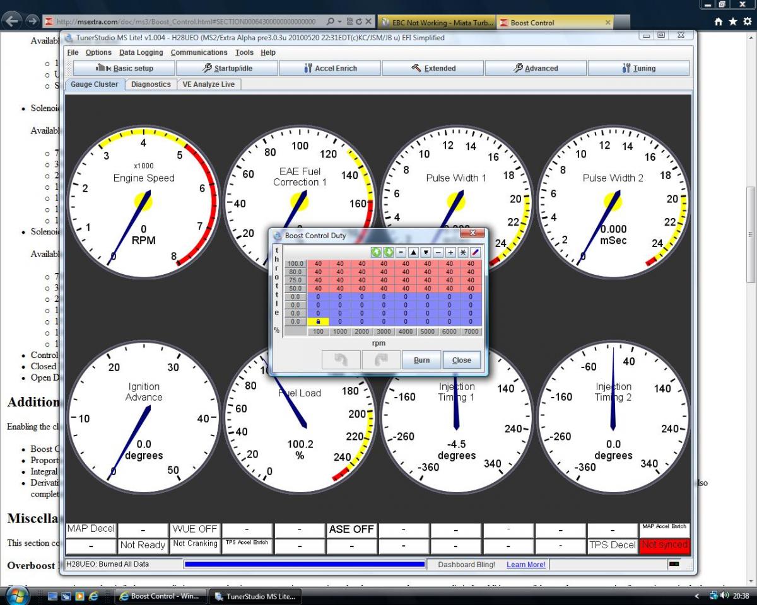Open the Data Logging menu
Viewport: 757px width, 605px height.
141,53
